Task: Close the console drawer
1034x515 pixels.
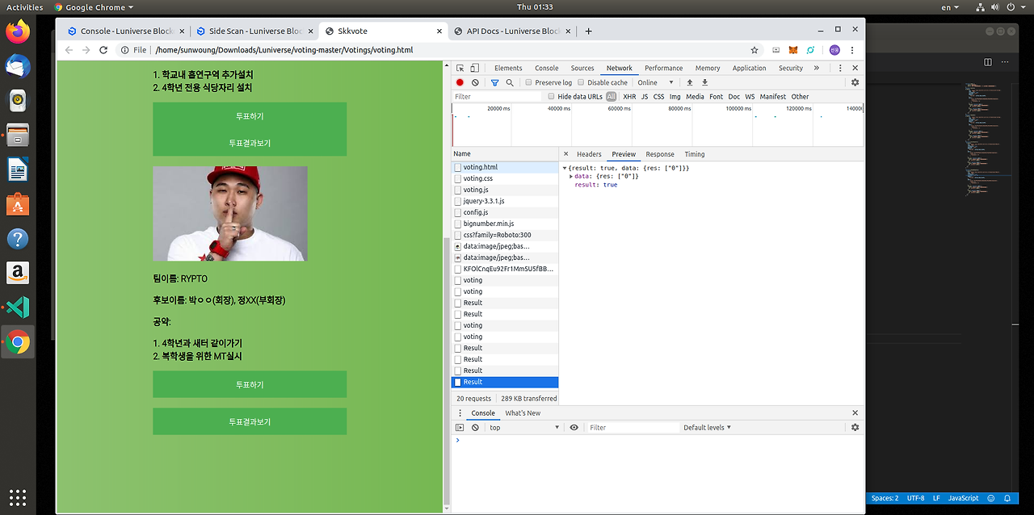Action: coord(855,413)
